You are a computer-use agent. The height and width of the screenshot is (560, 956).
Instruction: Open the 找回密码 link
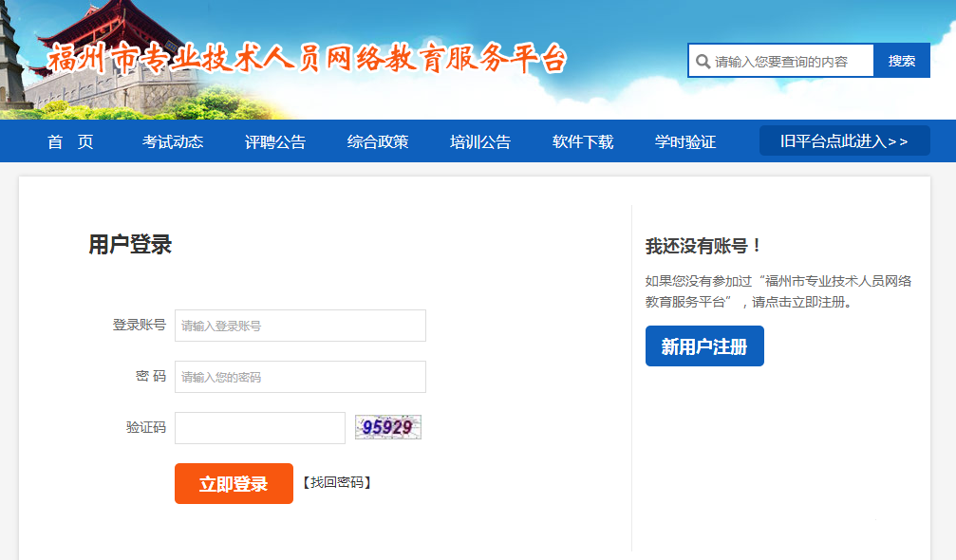pos(336,483)
